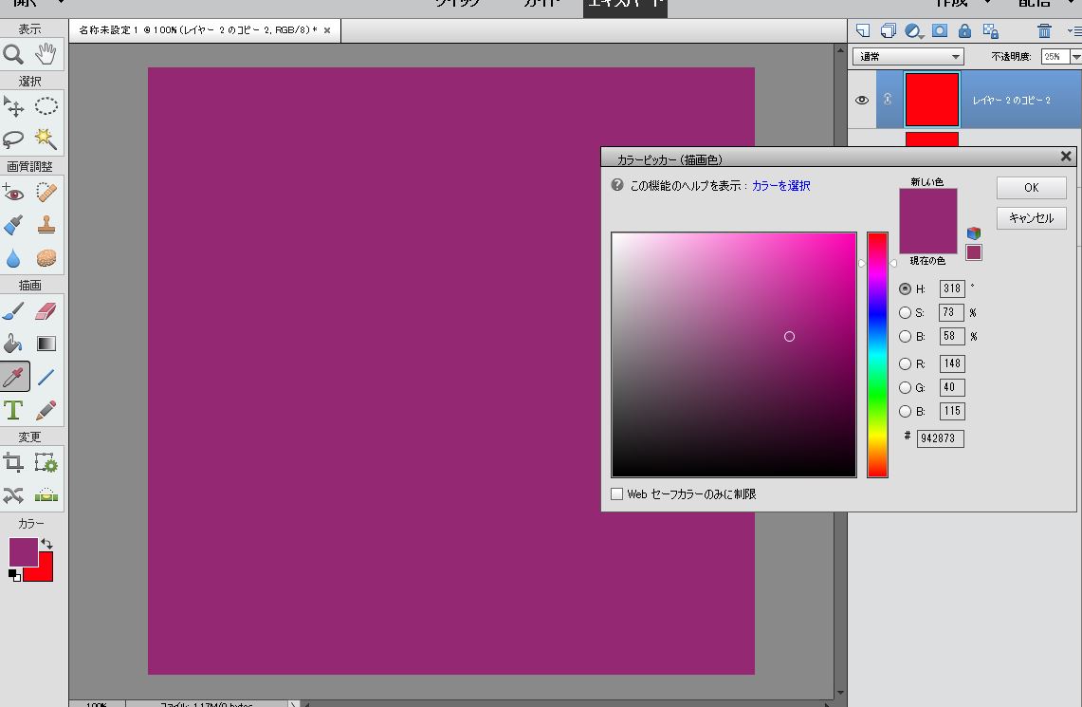Screen dimensions: 1082x707
Task: Open the Layers panel options menu
Action: (x=1074, y=31)
